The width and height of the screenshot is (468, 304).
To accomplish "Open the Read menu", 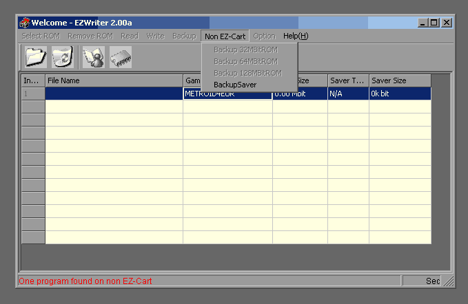I will pos(130,36).
